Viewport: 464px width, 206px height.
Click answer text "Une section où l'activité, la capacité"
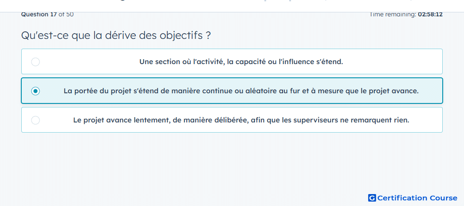(x=241, y=62)
